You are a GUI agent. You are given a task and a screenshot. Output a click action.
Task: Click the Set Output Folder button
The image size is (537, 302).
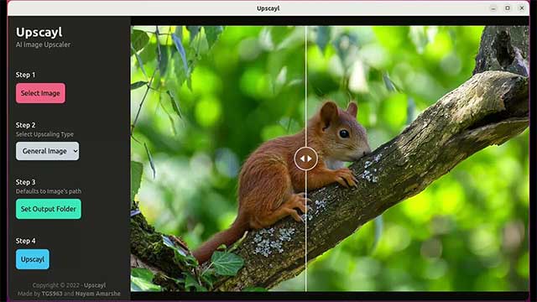[49, 209]
